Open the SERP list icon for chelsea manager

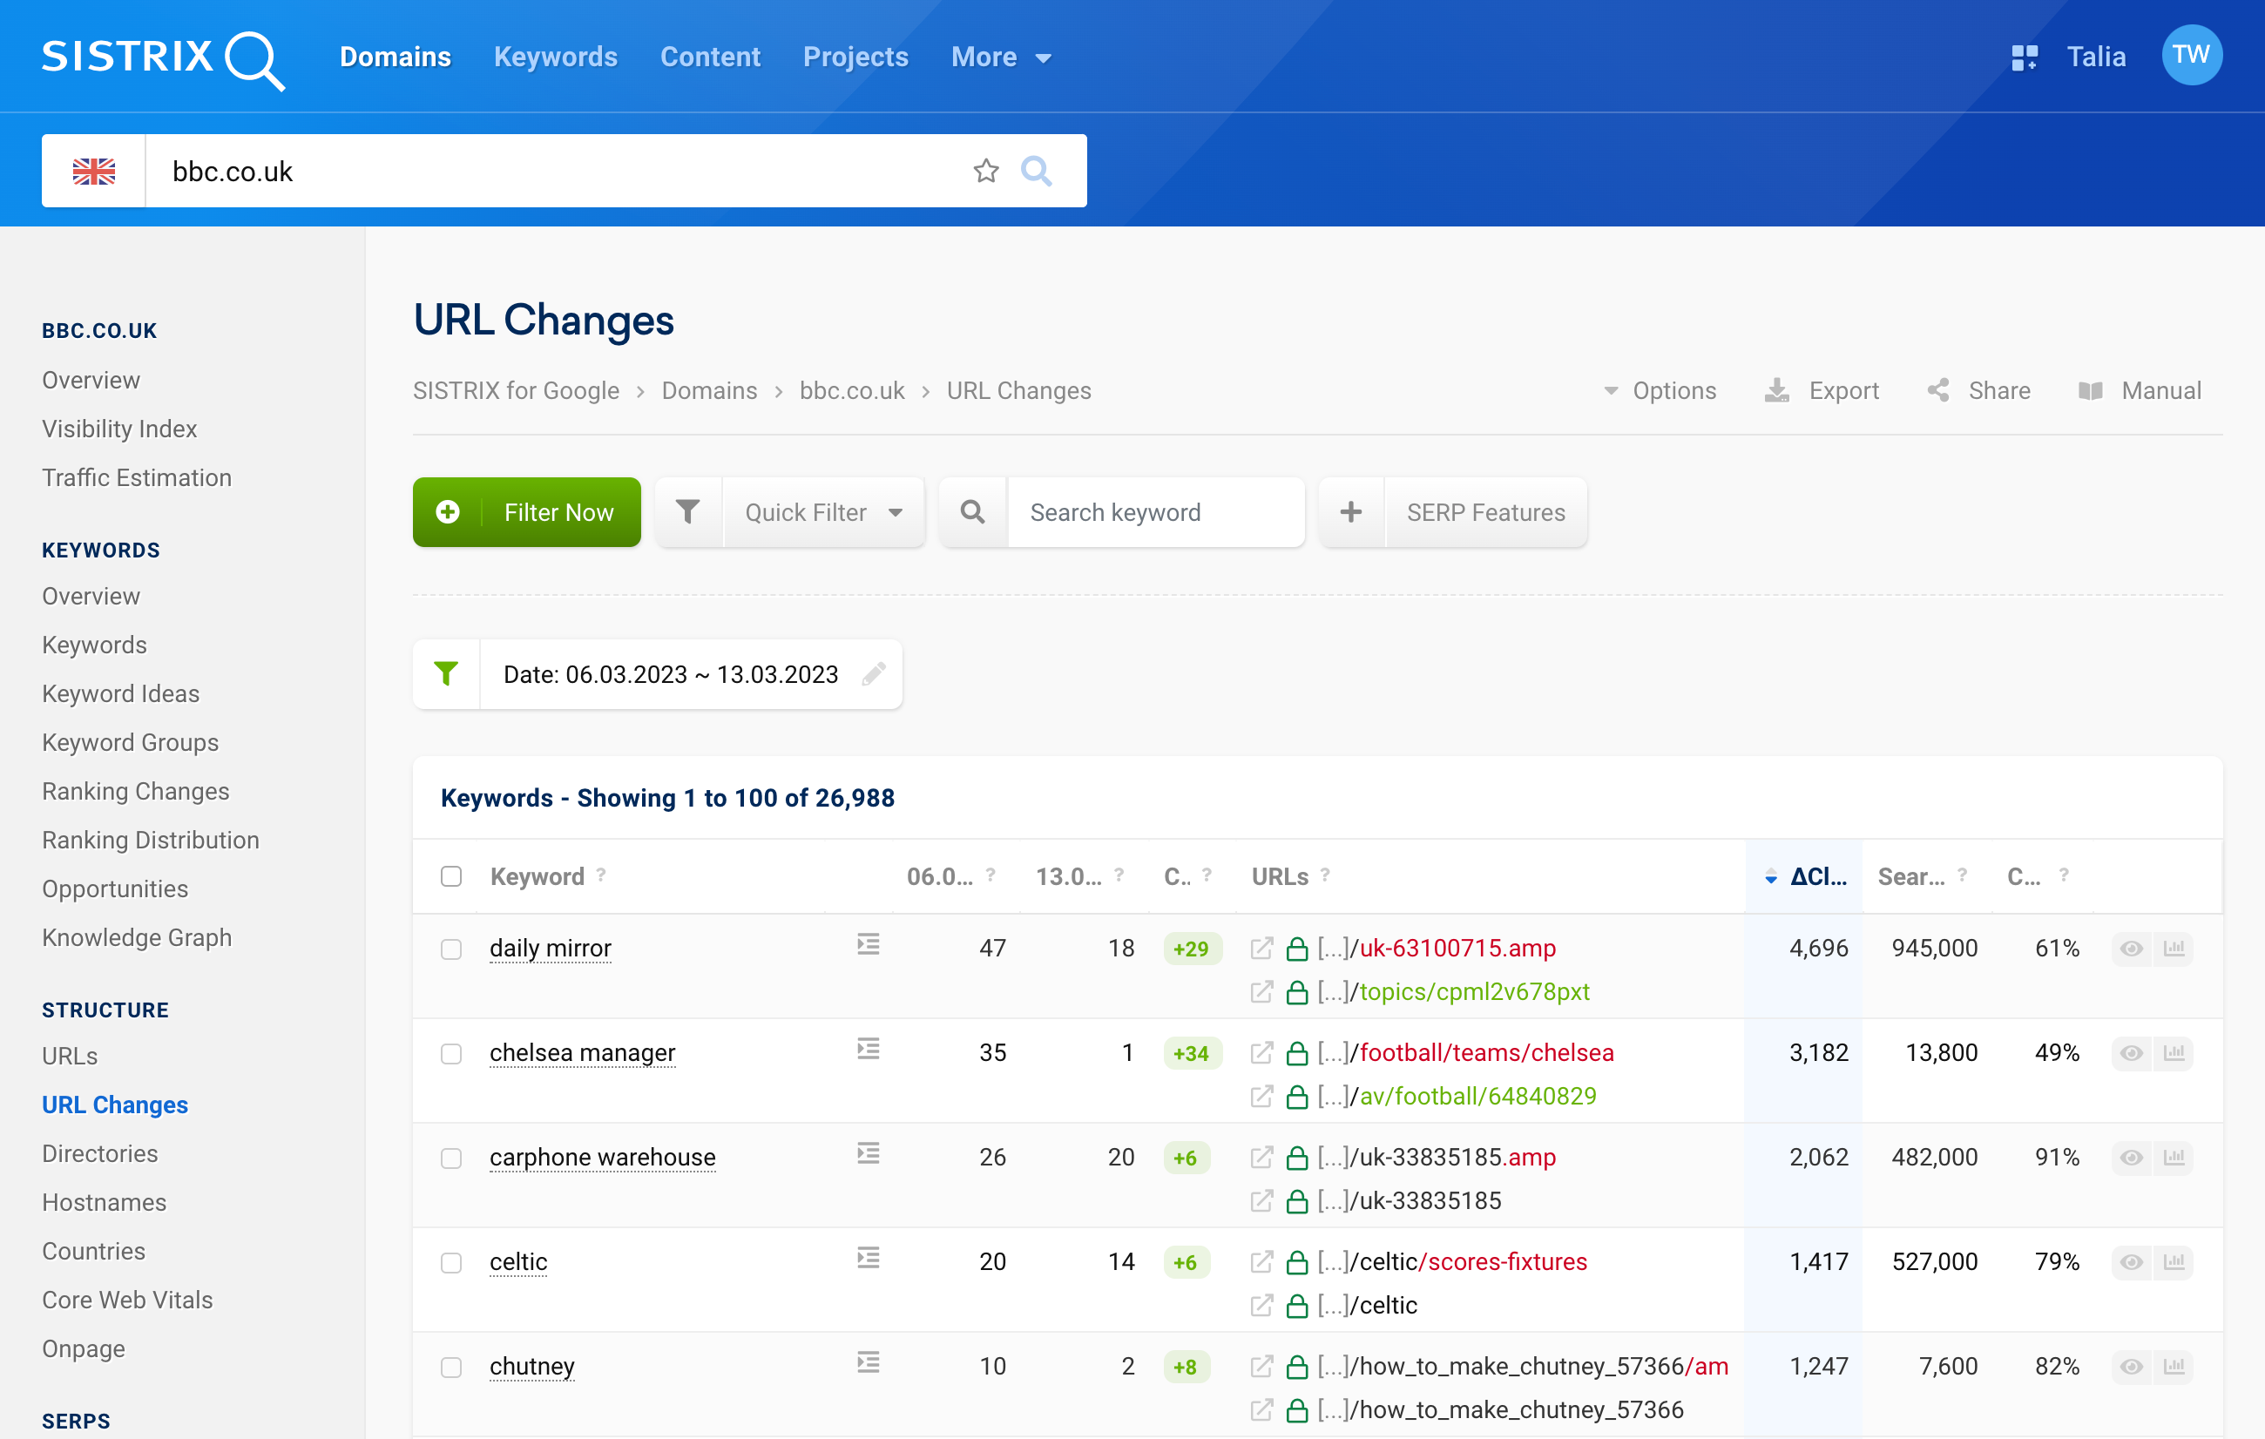869,1049
